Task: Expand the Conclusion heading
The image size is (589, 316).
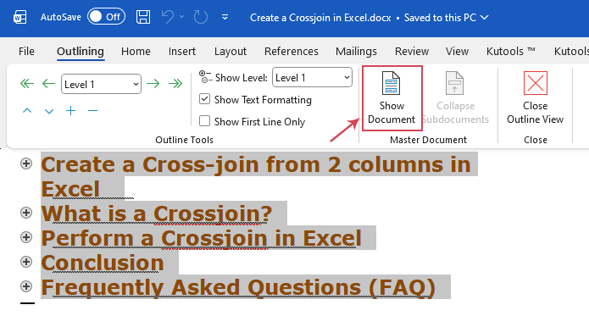Action: (x=26, y=262)
